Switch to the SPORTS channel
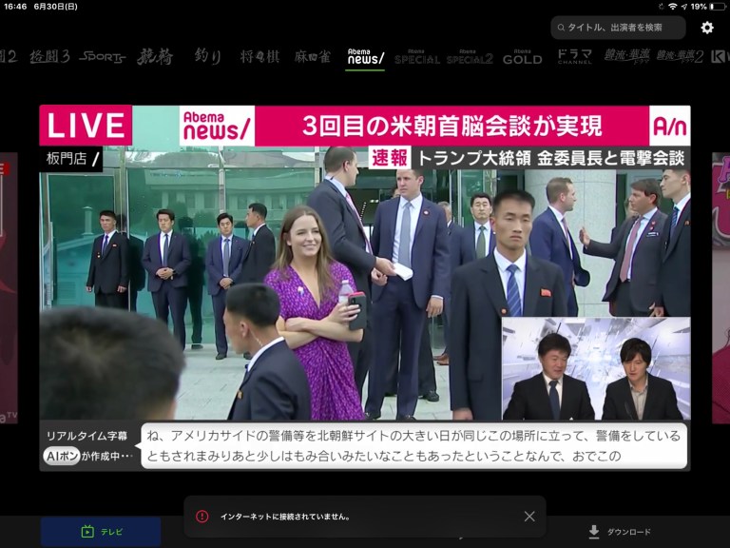Viewport: 730px width, 548px height. click(102, 57)
